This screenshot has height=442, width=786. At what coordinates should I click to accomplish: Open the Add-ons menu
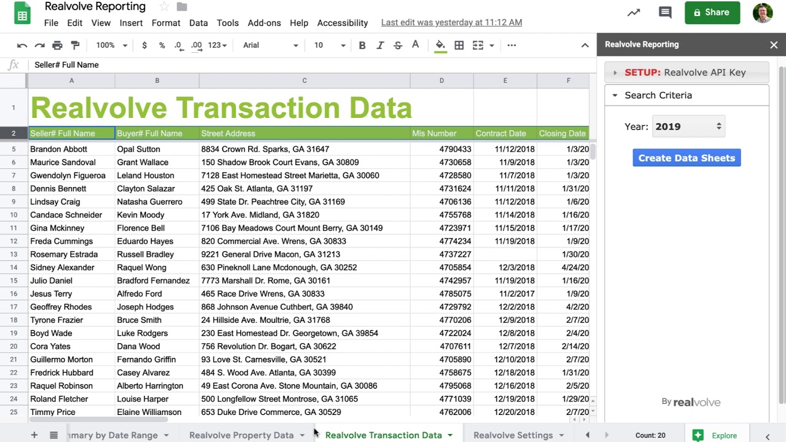coord(264,23)
